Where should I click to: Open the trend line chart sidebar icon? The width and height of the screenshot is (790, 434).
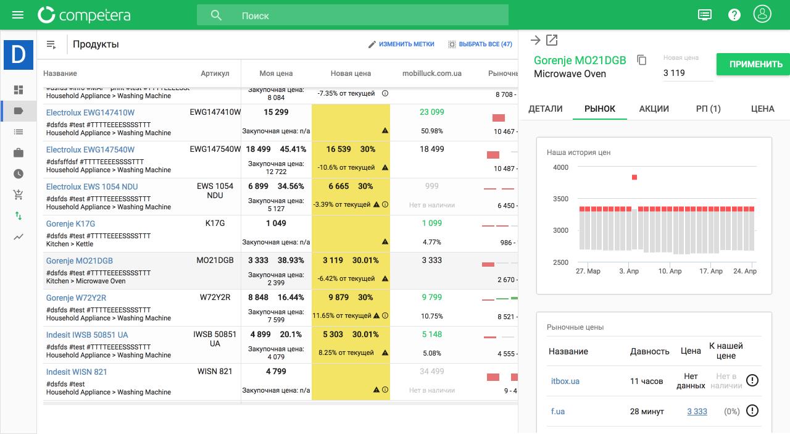click(19, 236)
